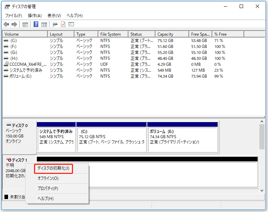268x212 pixels.
Task: Choose オフライン(O) from context menu
Action: coord(48,178)
